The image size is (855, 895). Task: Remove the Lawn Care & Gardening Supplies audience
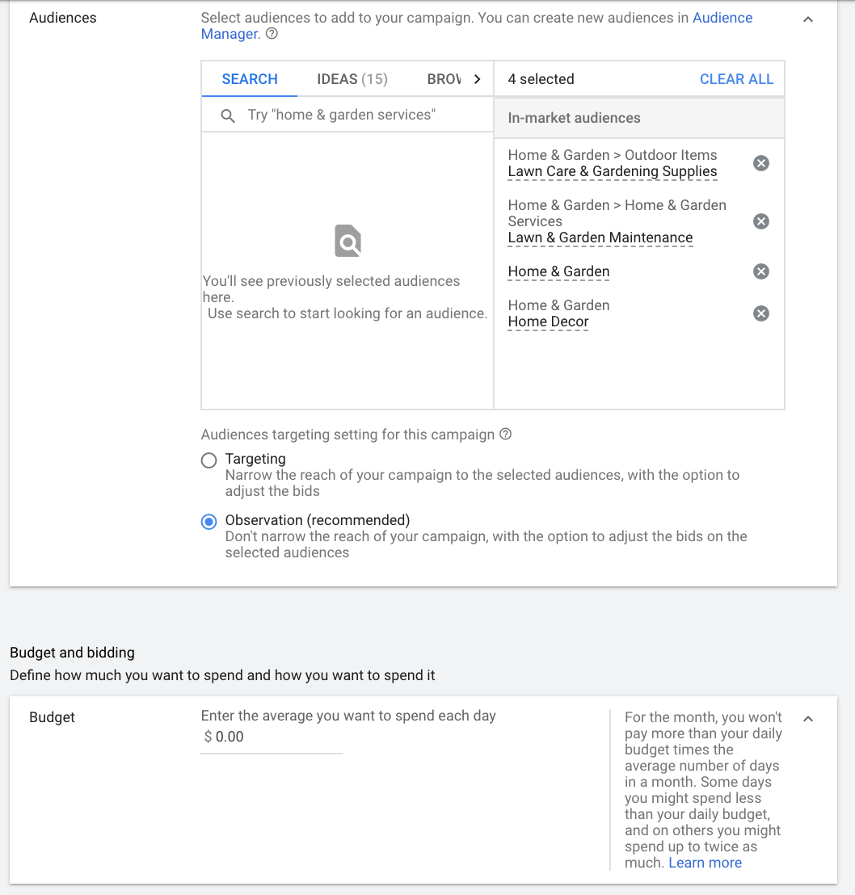pos(760,162)
